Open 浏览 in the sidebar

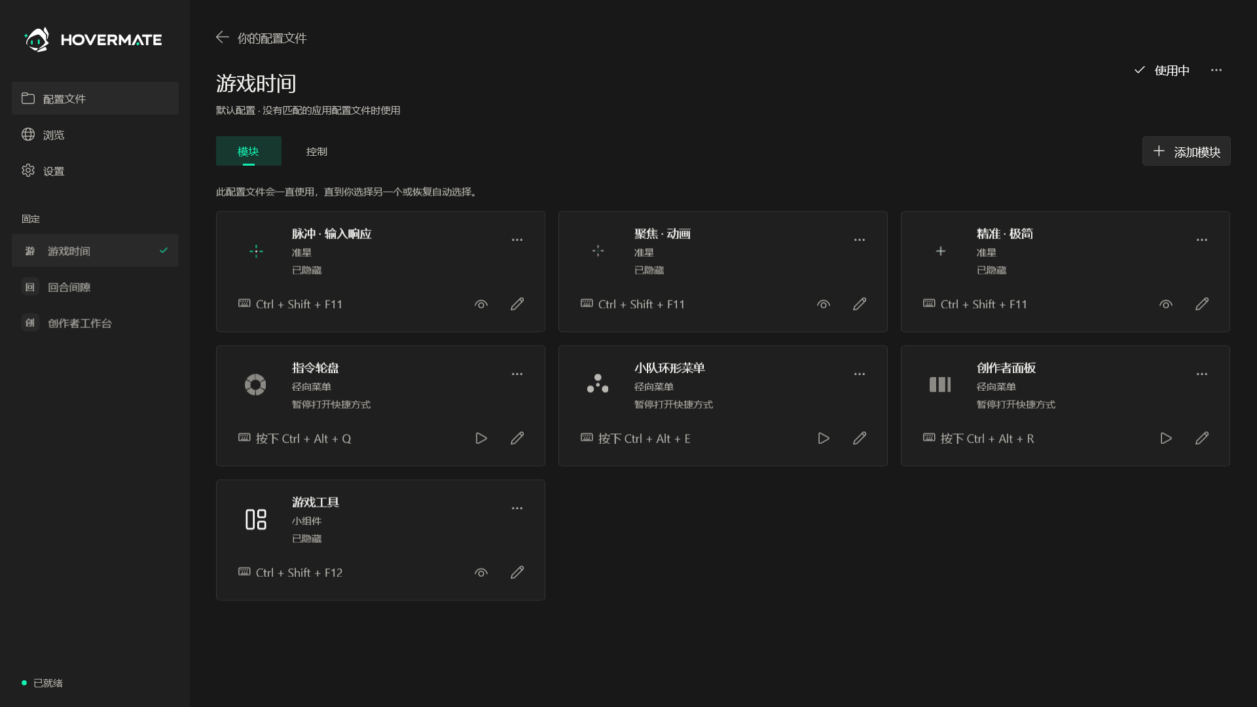[x=95, y=134]
